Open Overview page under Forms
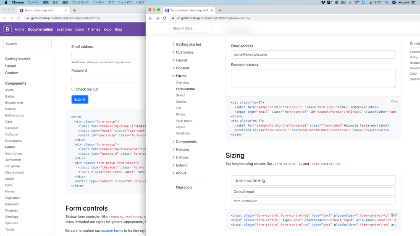 182,83
